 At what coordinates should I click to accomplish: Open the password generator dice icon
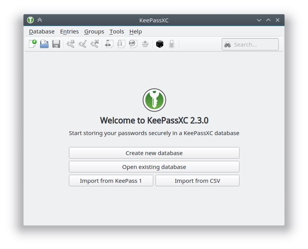pyautogui.click(x=159, y=44)
